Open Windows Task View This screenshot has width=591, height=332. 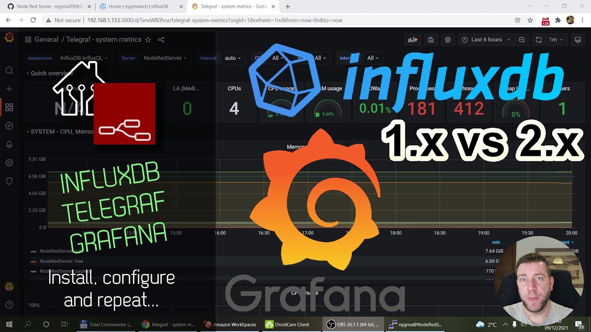[x=64, y=324]
